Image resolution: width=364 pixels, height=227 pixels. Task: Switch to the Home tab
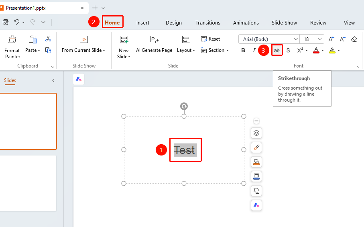click(x=112, y=22)
